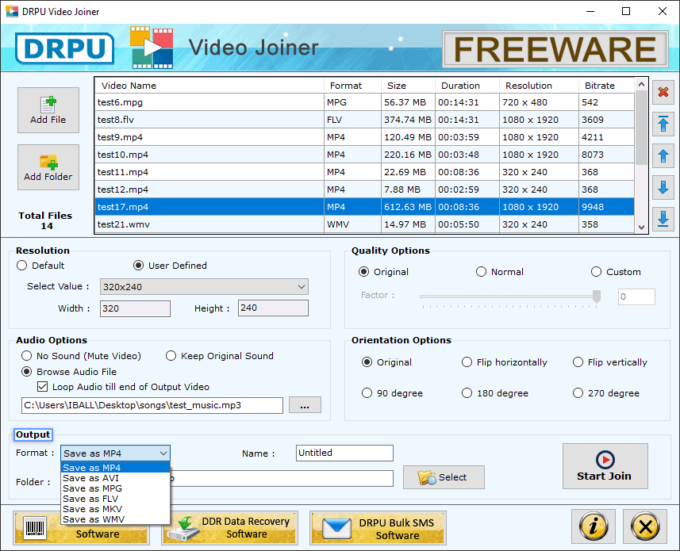680x551 pixels.
Task: Choose Save as MP4 from list
Action: 115,468
